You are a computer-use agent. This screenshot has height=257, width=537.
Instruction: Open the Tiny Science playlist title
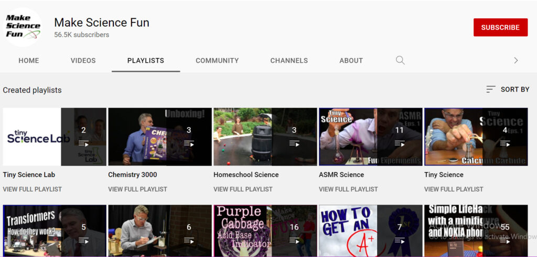(444, 175)
